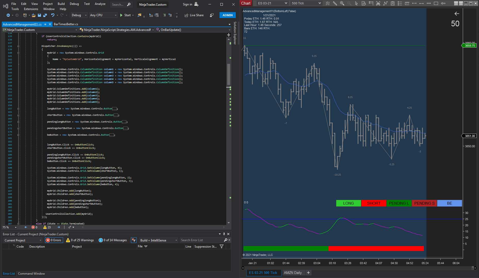Screen dimensions: 479x278
Task: Go to previous issue with left arrow in editor status
Action: (26, 227)
